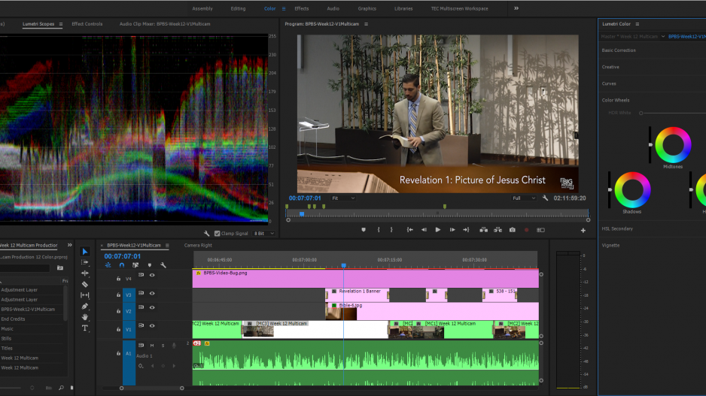Screen dimensions: 706x396
Task: Open timeline display settings wrench
Action: [x=163, y=265]
